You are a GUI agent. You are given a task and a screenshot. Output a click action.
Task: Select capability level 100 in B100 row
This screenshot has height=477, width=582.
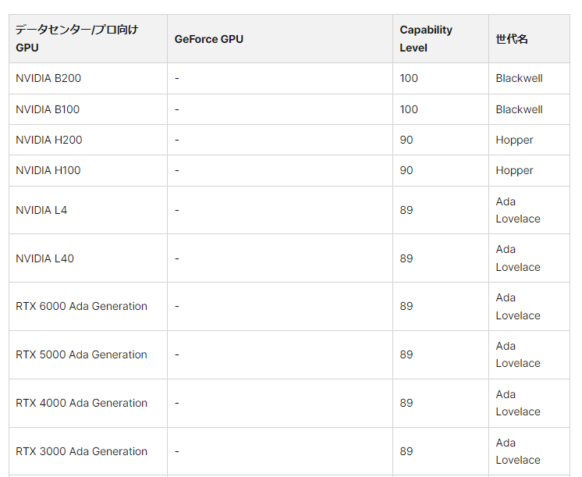click(x=409, y=109)
